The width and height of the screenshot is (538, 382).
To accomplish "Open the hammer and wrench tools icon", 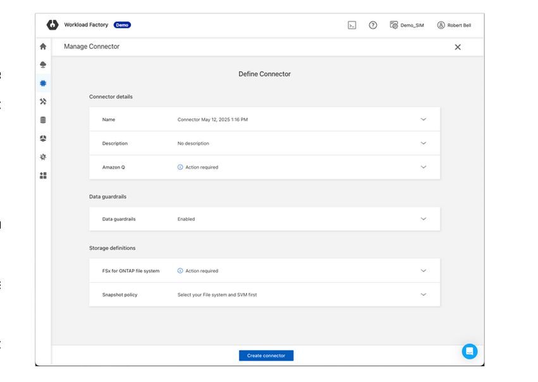I will pyautogui.click(x=43, y=102).
